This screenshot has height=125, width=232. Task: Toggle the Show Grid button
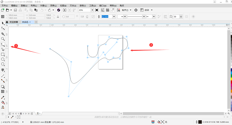108,10
